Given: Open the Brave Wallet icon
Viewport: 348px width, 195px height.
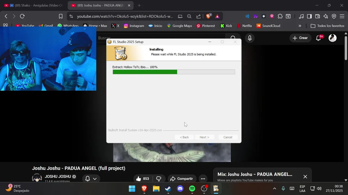Looking at the screenshot, I should [x=318, y=16].
